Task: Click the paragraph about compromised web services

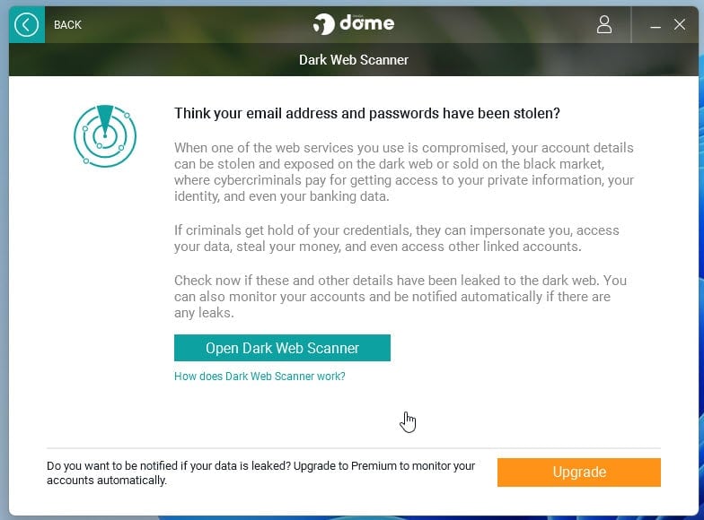Action: pyautogui.click(x=404, y=172)
